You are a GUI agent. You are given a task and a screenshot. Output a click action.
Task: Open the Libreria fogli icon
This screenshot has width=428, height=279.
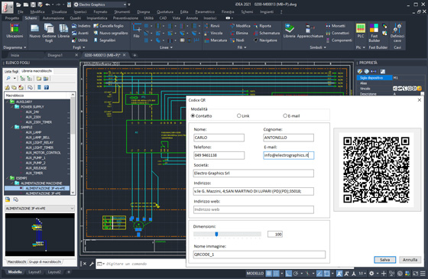click(63, 31)
